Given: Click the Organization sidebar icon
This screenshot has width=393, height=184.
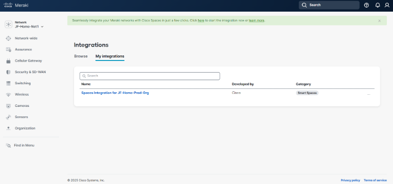Looking at the screenshot, I should coord(9,128).
